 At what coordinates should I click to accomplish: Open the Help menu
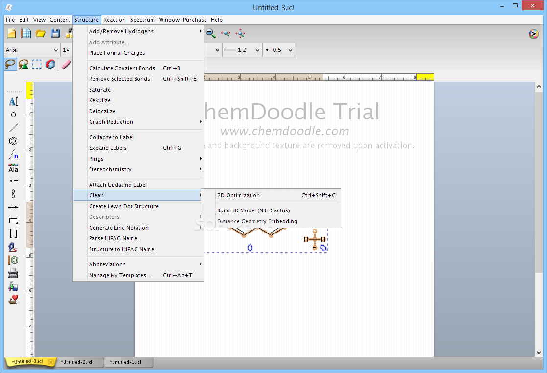[217, 20]
